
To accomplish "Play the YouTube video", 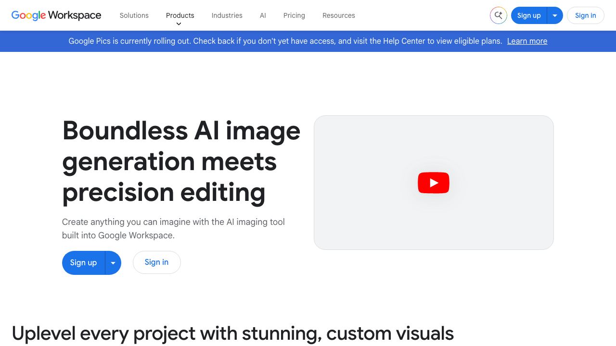I will (434, 183).
